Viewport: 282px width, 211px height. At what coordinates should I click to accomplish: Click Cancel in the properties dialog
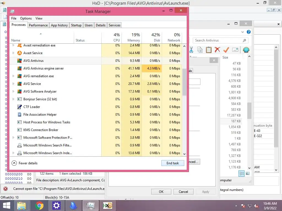183,191
